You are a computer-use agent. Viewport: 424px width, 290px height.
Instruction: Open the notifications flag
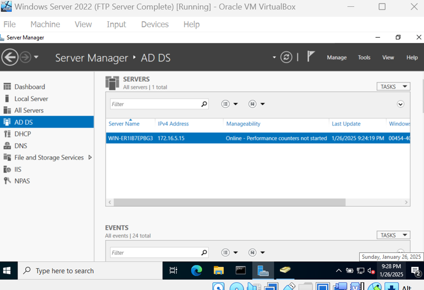tap(310, 57)
